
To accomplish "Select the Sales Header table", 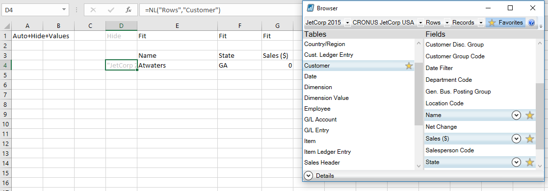I will pyautogui.click(x=359, y=163).
